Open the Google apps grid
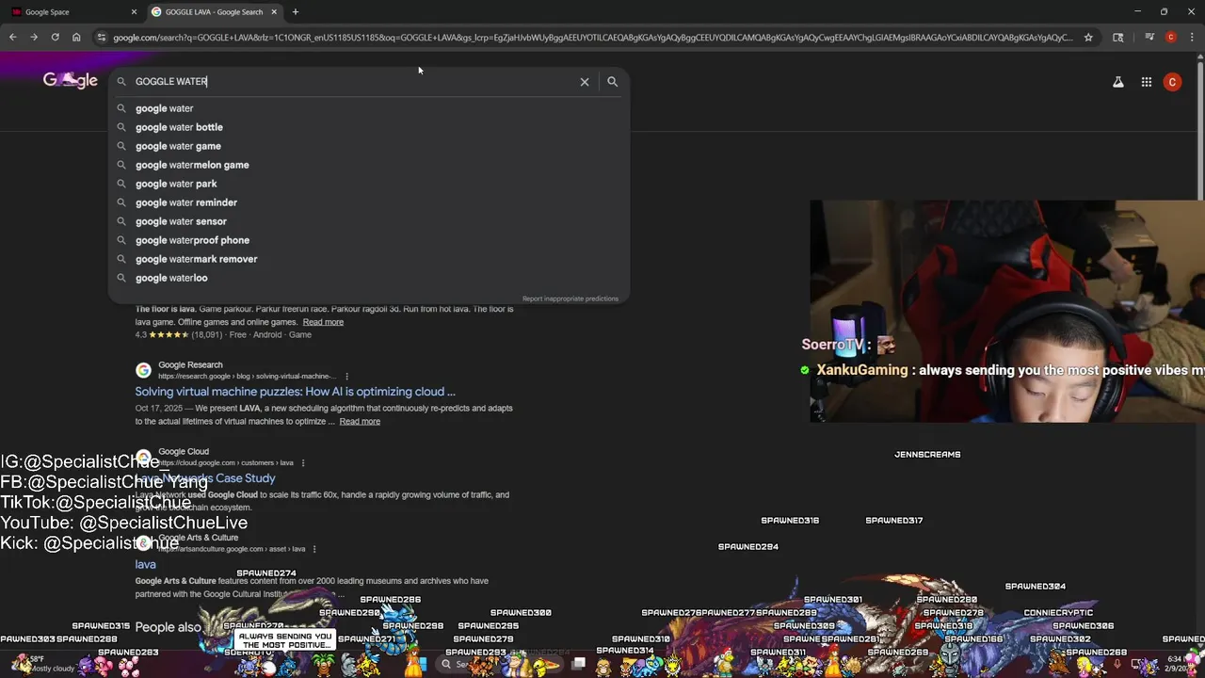The image size is (1205, 678). [x=1147, y=82]
